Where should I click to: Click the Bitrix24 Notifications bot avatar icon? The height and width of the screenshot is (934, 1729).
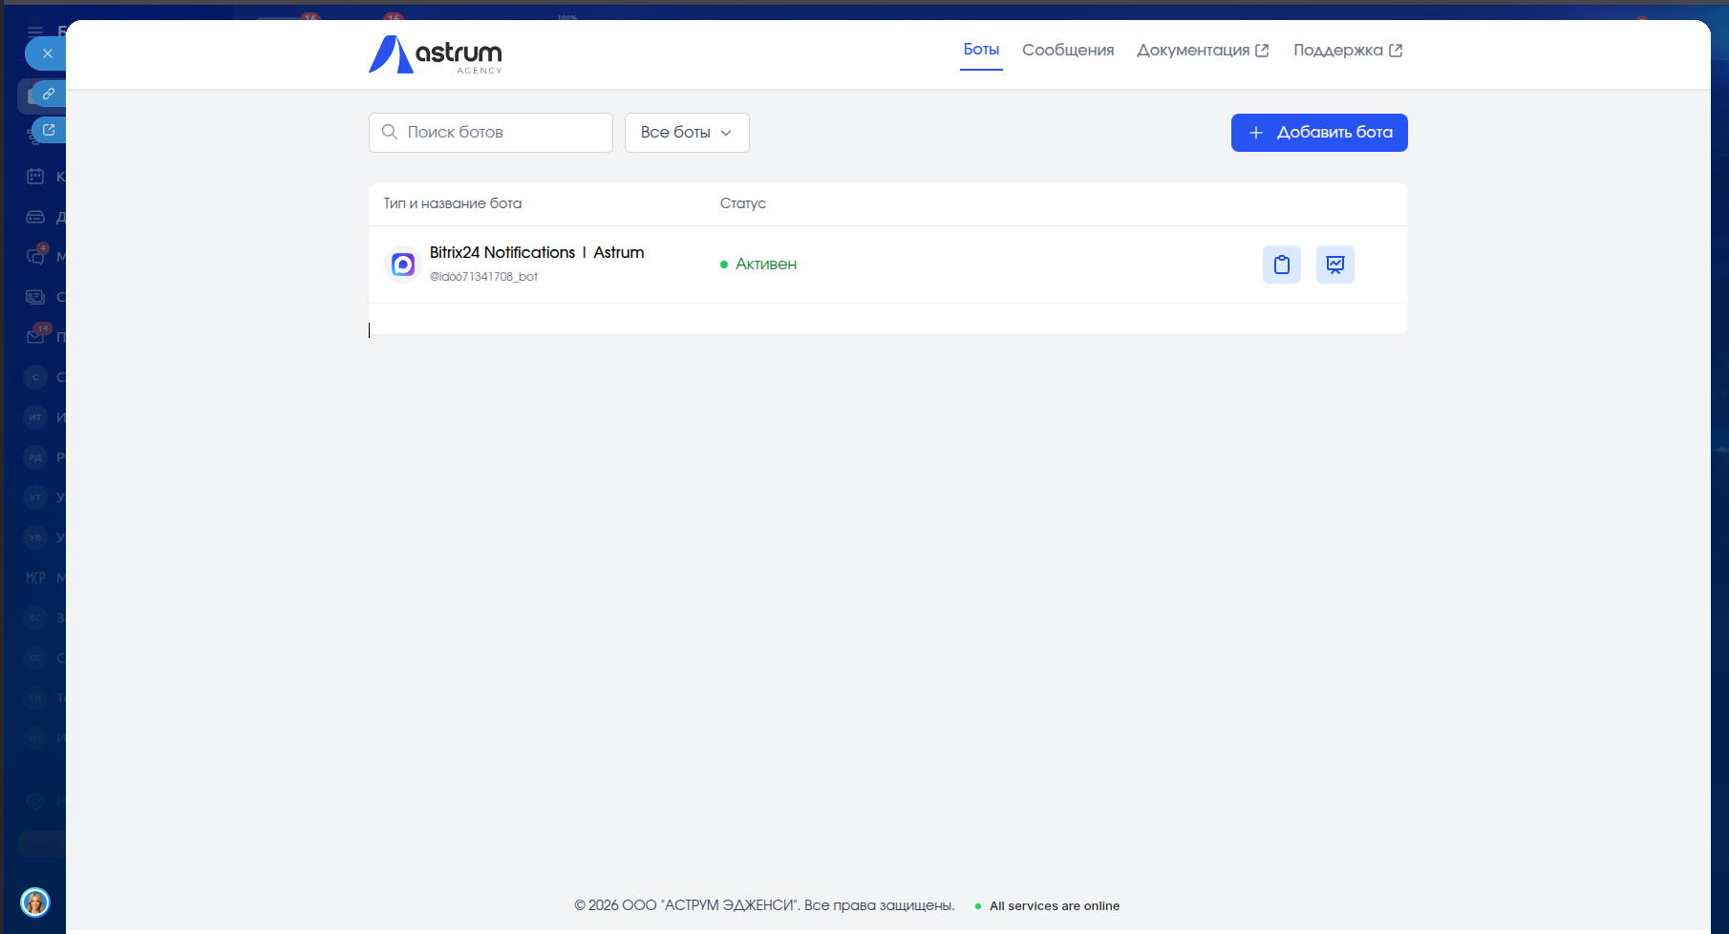click(403, 265)
